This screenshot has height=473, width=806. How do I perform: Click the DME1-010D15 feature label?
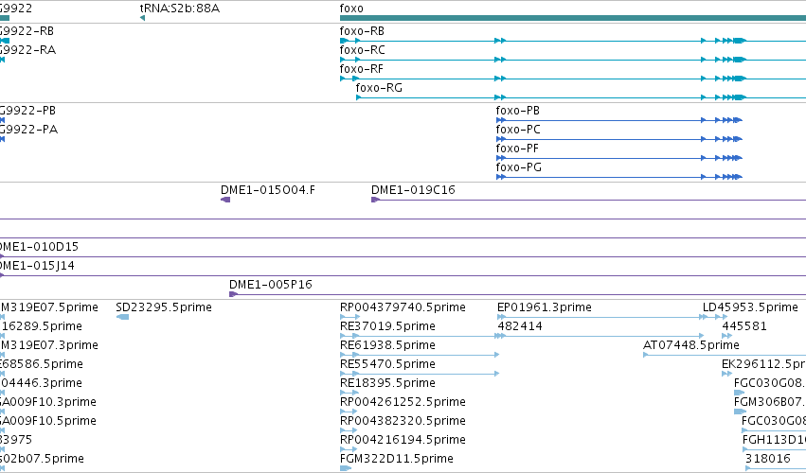click(39, 247)
